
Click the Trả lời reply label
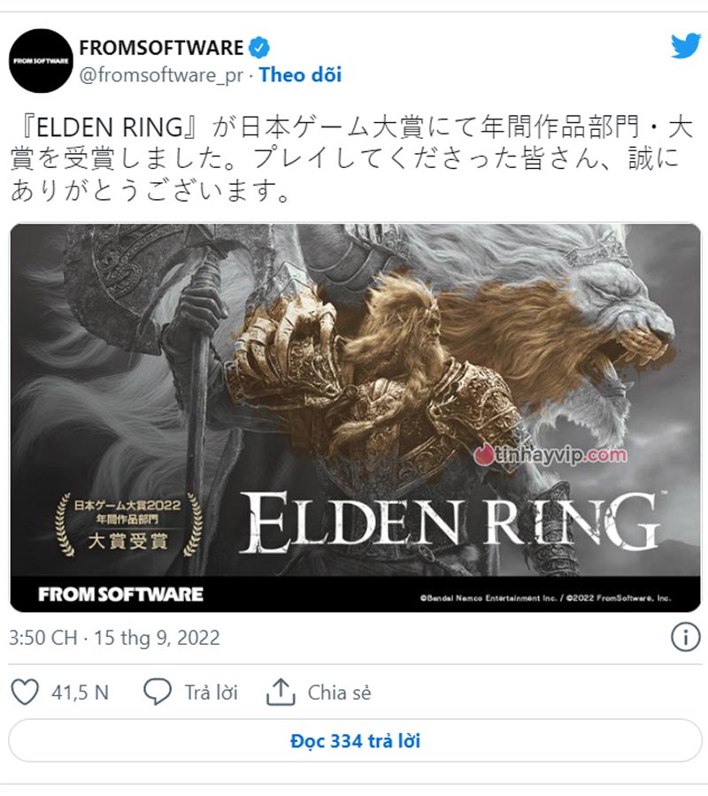[212, 693]
